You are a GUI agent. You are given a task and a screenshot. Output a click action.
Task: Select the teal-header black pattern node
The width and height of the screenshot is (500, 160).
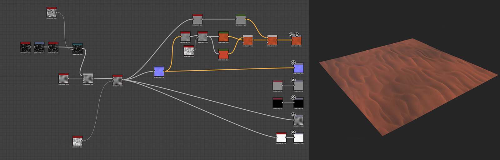(x=77, y=48)
